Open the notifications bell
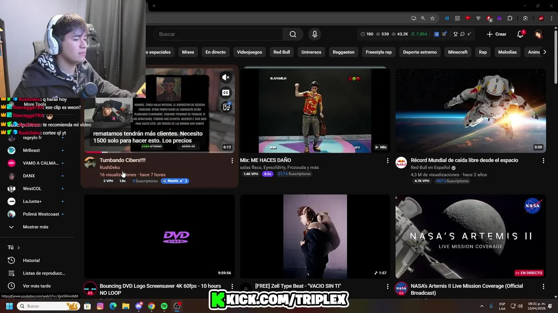Viewport: 558px width, 313px height. pyautogui.click(x=521, y=34)
